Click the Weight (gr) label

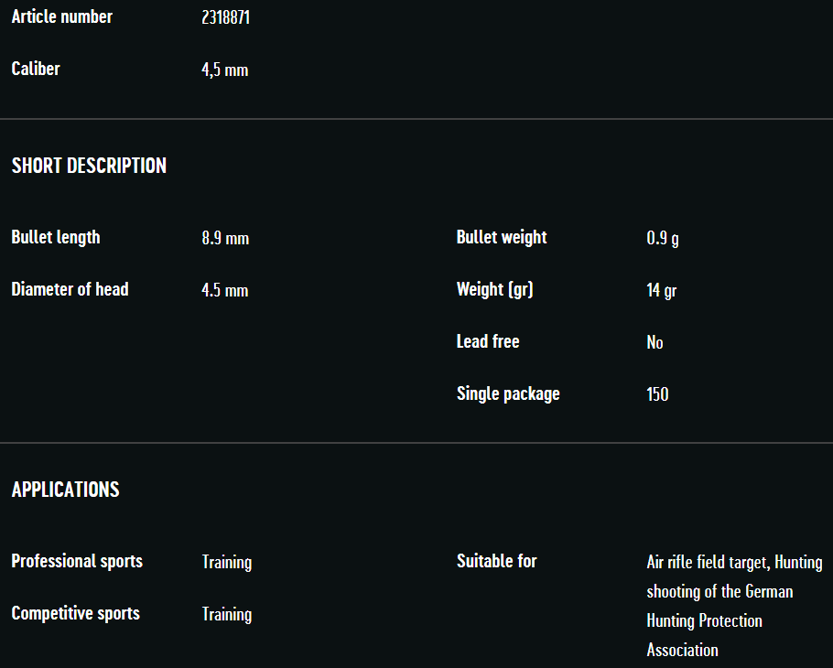pos(494,290)
